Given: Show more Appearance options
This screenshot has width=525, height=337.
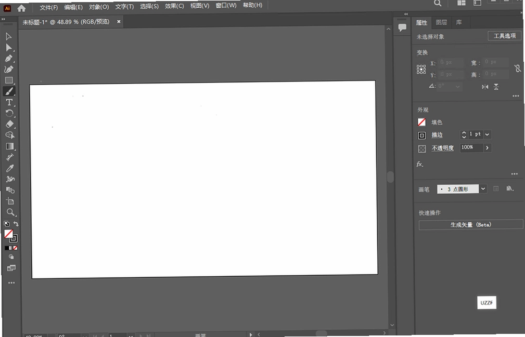Looking at the screenshot, I should point(515,173).
